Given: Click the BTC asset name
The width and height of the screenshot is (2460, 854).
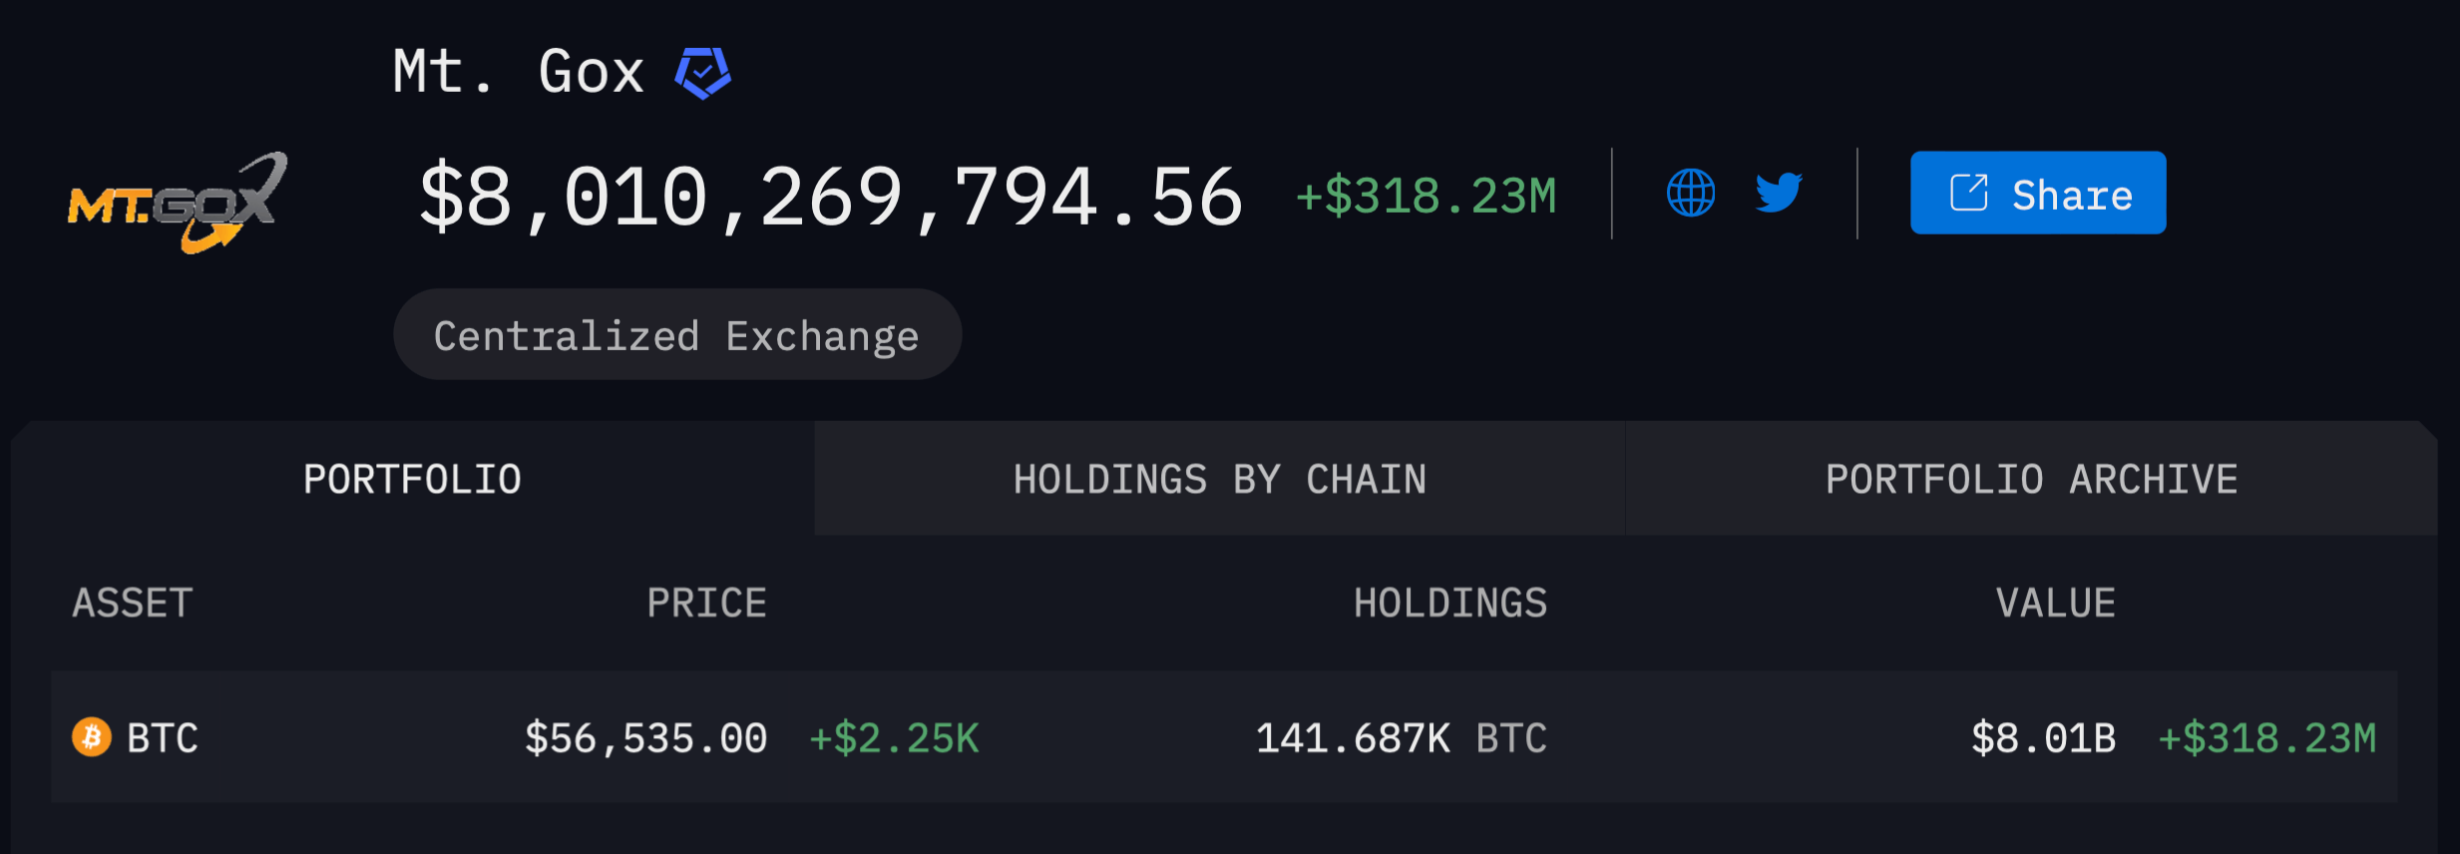Looking at the screenshot, I should [163, 738].
